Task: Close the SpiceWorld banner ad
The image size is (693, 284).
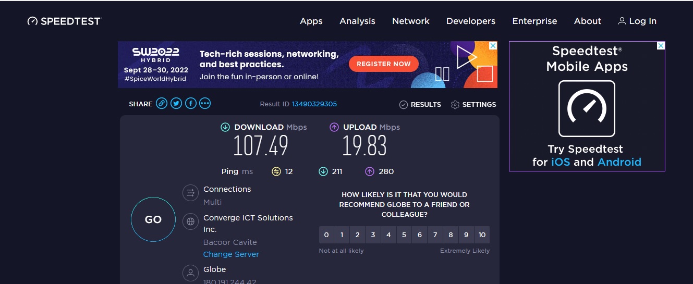Action: pos(492,46)
